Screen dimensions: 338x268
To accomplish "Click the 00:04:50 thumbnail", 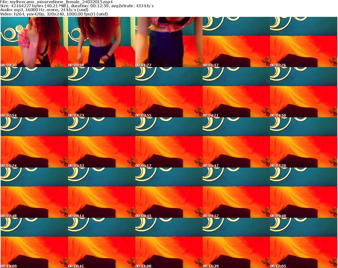I will click(304, 92).
